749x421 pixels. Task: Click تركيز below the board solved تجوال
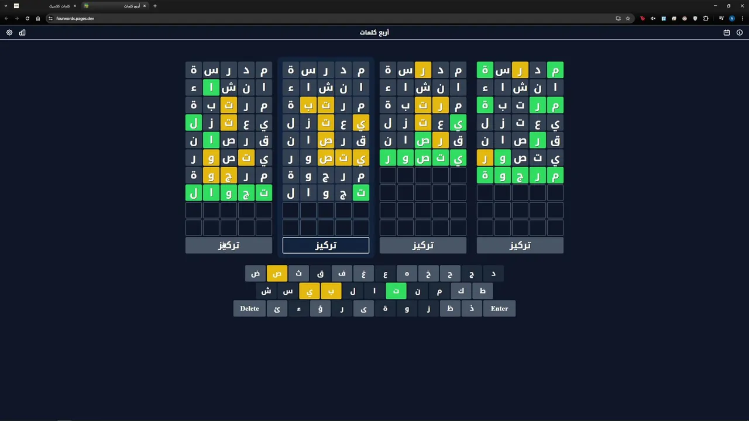tap(229, 246)
